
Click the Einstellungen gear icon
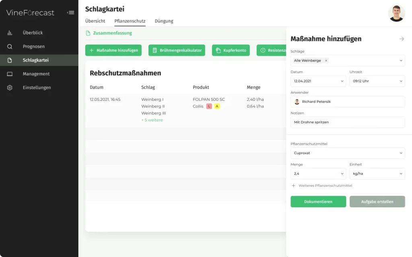tap(10, 88)
